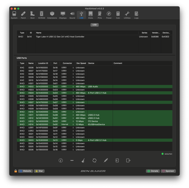The height and width of the screenshot is (188, 189).
Task: Click the Website button
Action: click(25, 171)
